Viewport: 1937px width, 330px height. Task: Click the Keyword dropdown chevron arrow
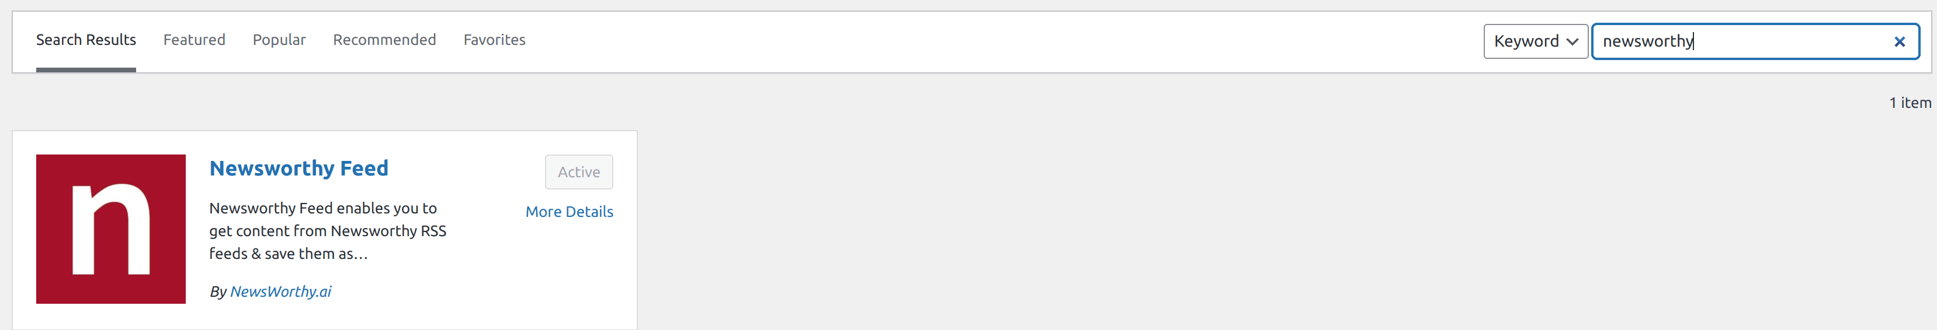pyautogui.click(x=1572, y=42)
